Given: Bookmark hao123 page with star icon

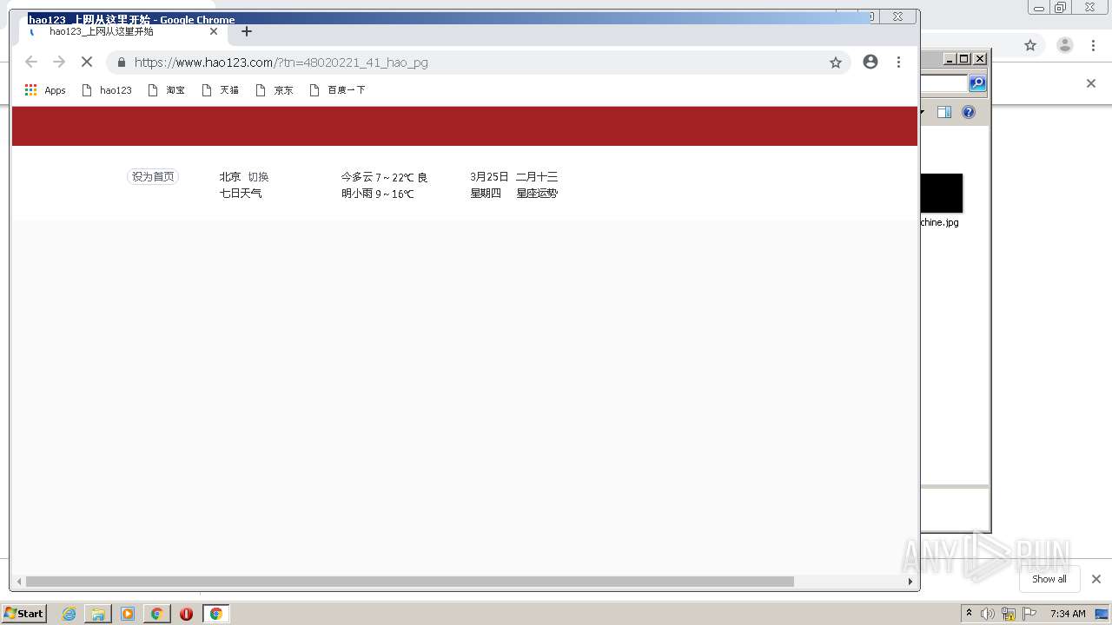Looking at the screenshot, I should click(x=836, y=62).
